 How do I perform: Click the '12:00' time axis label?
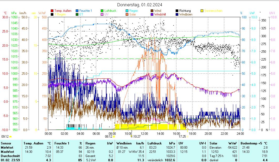click(x=144, y=134)
